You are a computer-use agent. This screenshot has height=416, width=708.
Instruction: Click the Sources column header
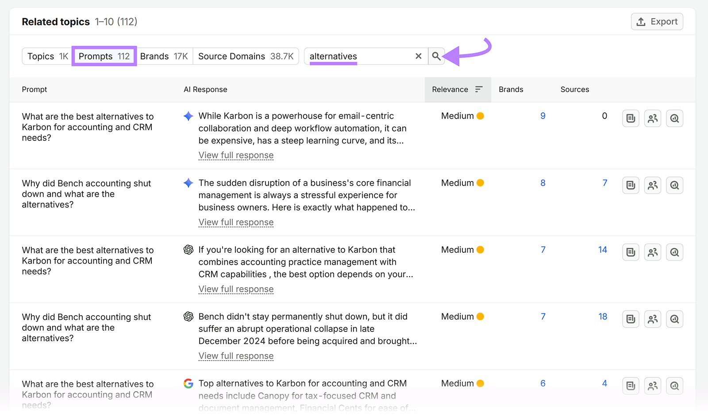pos(574,89)
